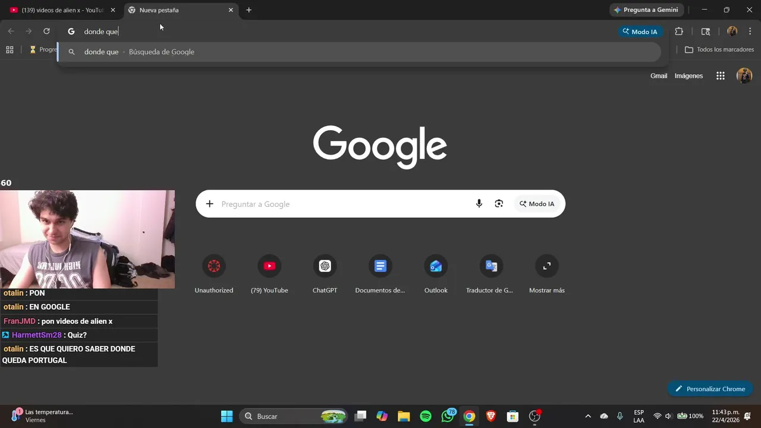Open Spotify from the taskbar

point(426,416)
